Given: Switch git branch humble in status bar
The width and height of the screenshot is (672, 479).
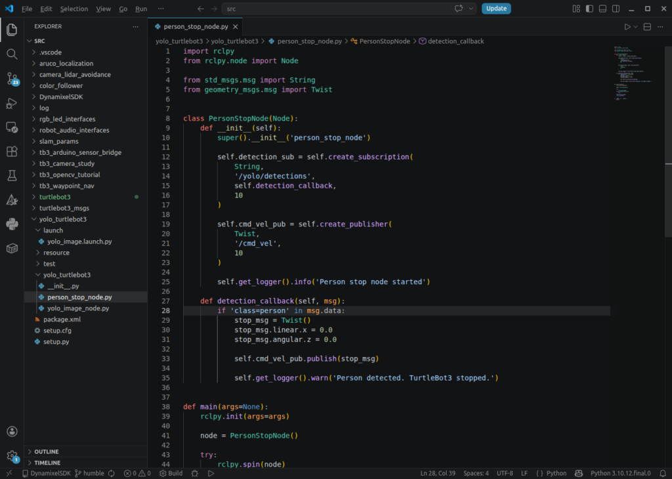Looking at the screenshot, I should tap(89, 474).
